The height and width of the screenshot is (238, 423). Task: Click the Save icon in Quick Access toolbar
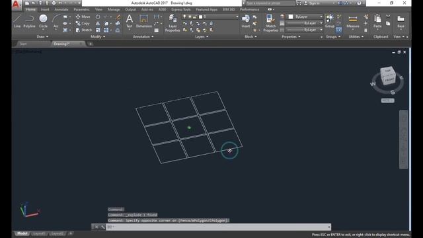(40, 3)
